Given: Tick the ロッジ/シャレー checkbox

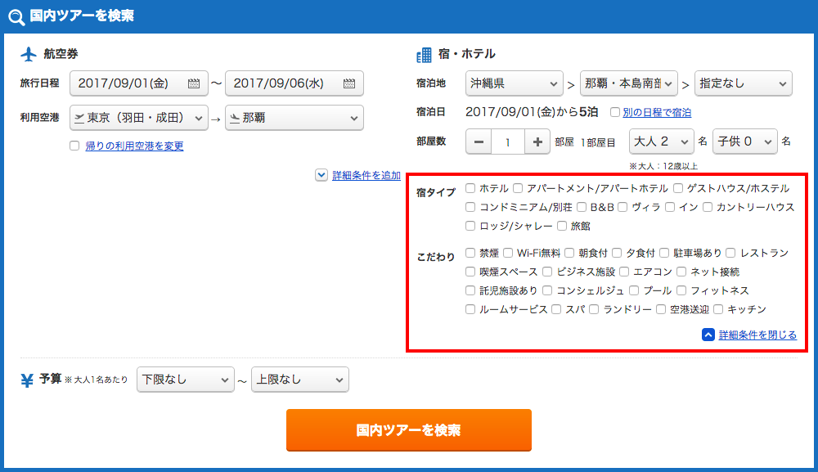Looking at the screenshot, I should coord(470,226).
